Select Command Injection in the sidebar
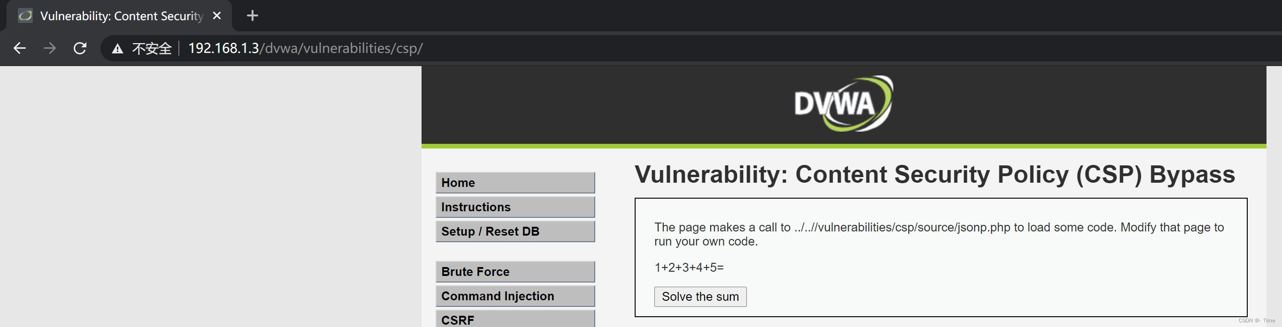The width and height of the screenshot is (1282, 327). point(514,296)
